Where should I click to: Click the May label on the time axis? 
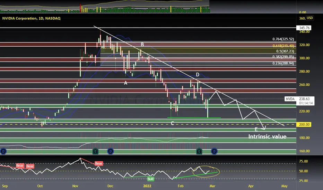284,186
